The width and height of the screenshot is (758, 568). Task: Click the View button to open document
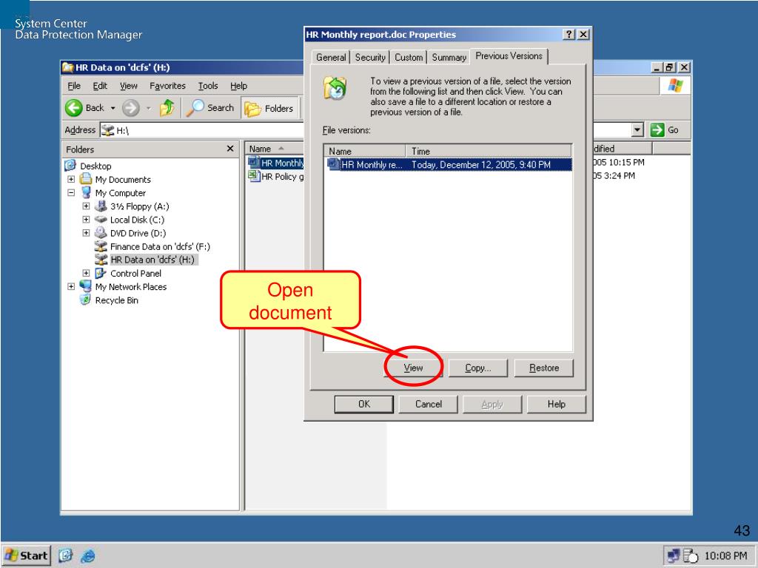[x=413, y=368]
